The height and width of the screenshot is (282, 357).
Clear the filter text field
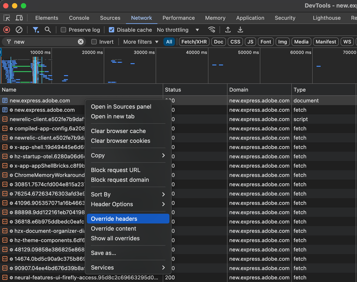pyautogui.click(x=80, y=42)
